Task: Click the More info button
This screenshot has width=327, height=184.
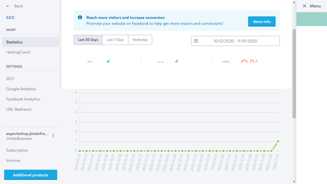Action: [262, 22]
